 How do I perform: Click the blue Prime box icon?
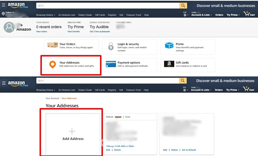(169, 45)
